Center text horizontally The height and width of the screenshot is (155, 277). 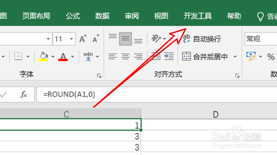(x=125, y=56)
